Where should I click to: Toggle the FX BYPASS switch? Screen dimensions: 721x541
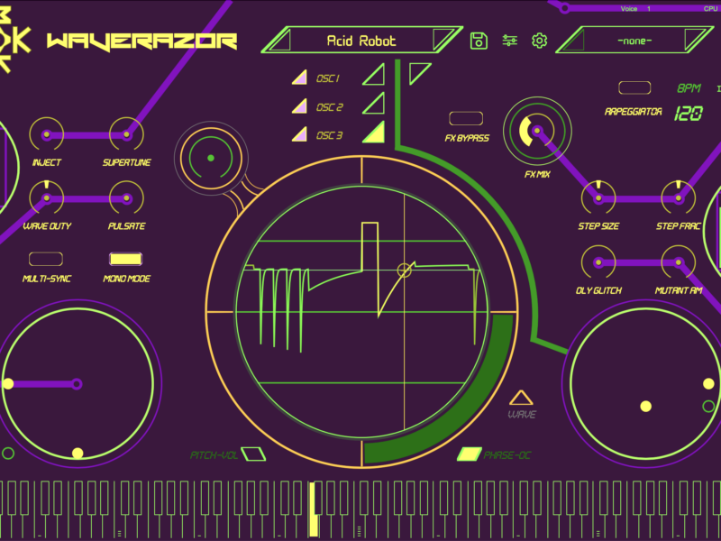pos(466,118)
